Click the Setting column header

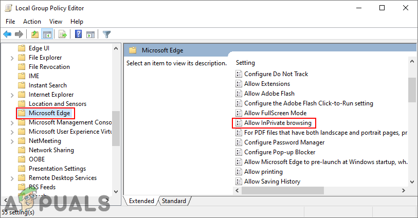tap(245, 63)
